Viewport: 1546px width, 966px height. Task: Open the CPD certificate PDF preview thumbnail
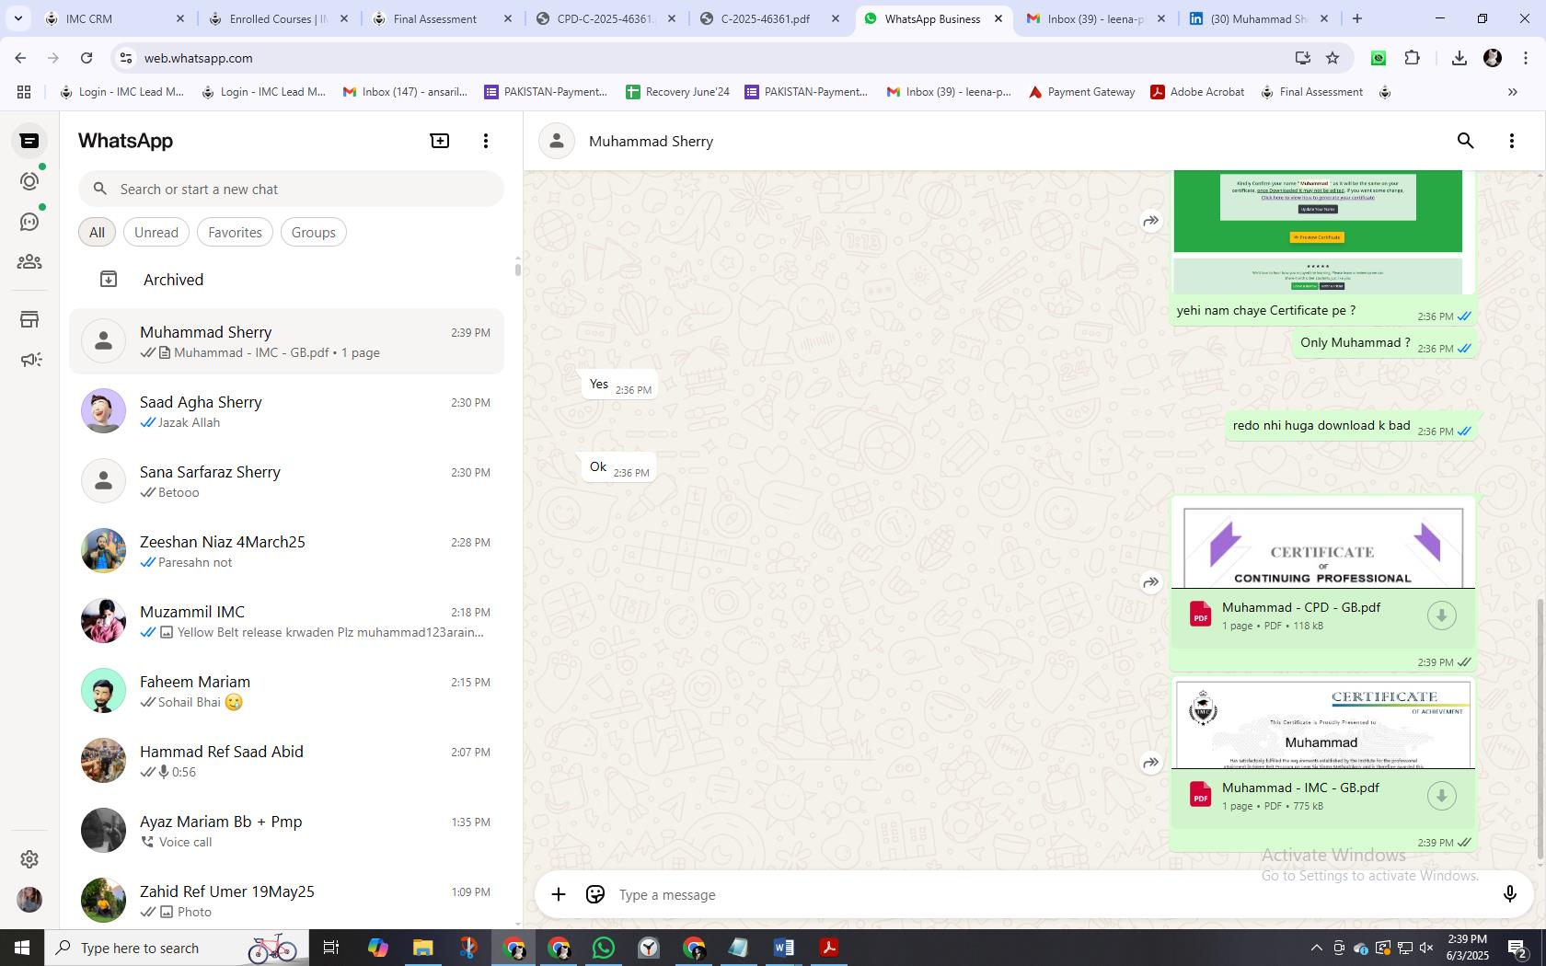(x=1322, y=544)
